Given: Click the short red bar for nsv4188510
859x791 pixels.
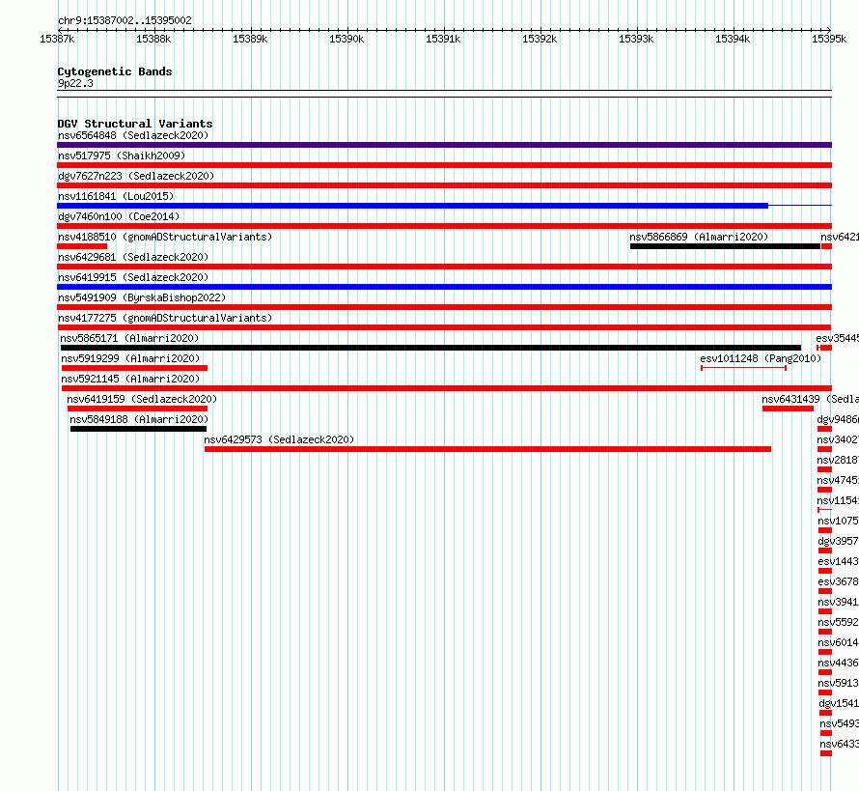Looking at the screenshot, I should click(82, 246).
